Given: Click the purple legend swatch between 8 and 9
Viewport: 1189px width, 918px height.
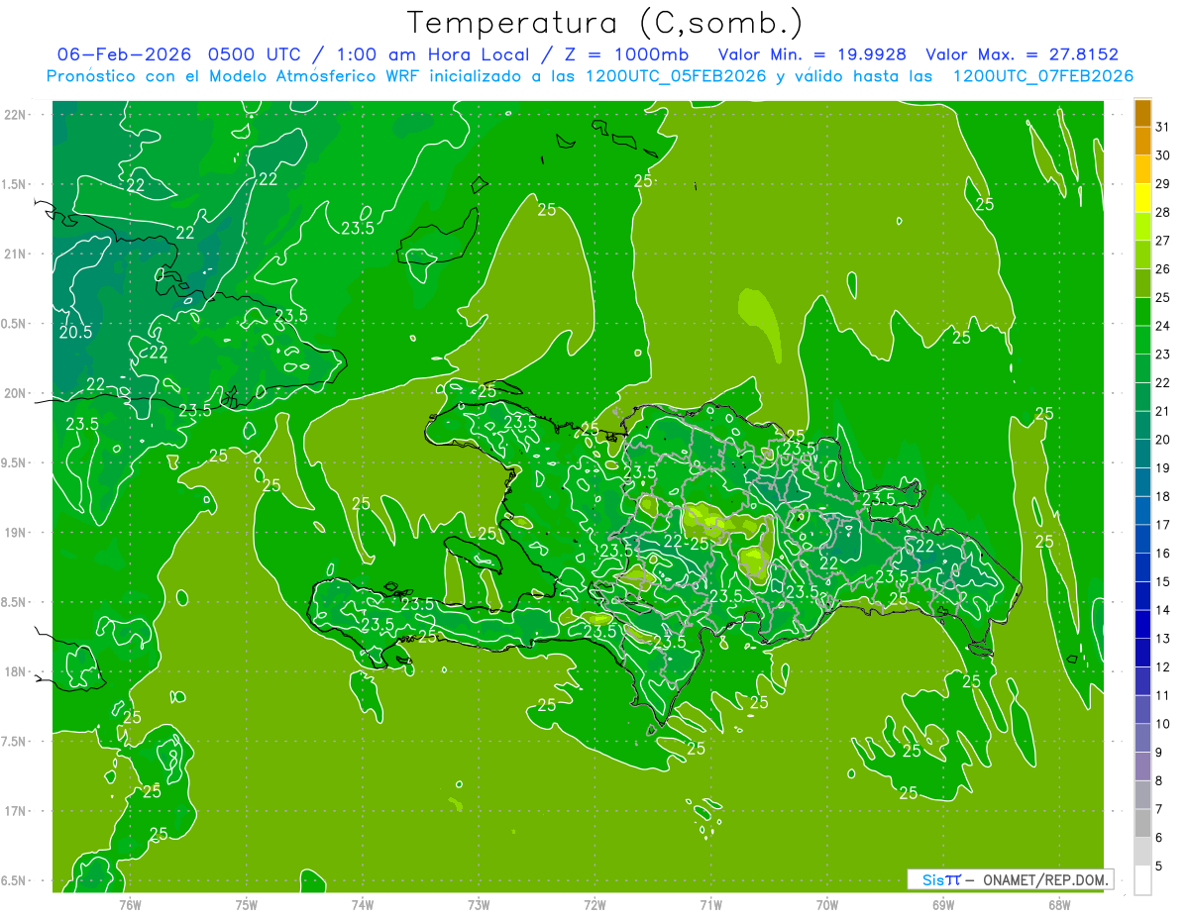Looking at the screenshot, I should tap(1142, 766).
